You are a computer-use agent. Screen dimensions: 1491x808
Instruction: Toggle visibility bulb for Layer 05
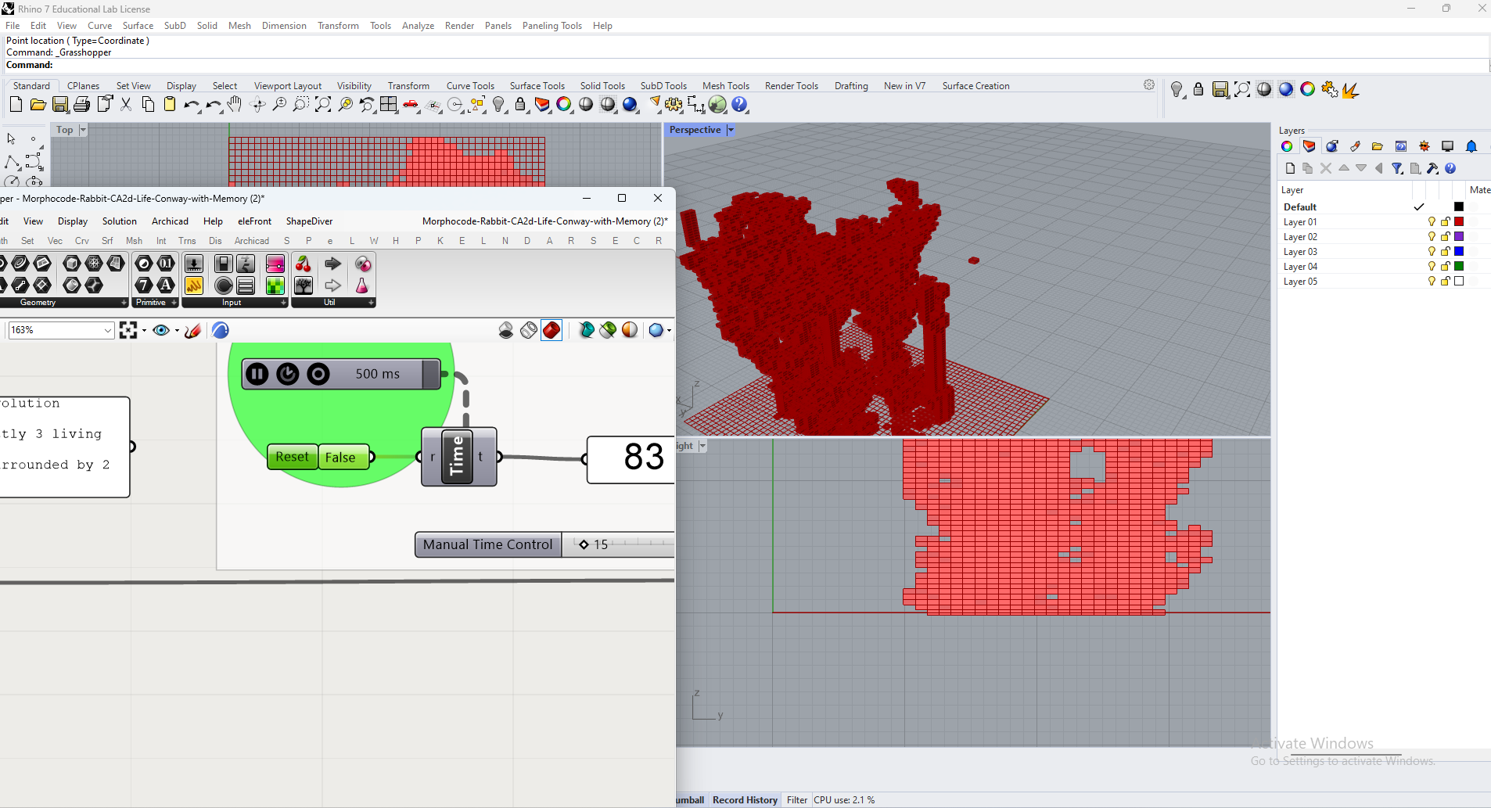[x=1432, y=282]
